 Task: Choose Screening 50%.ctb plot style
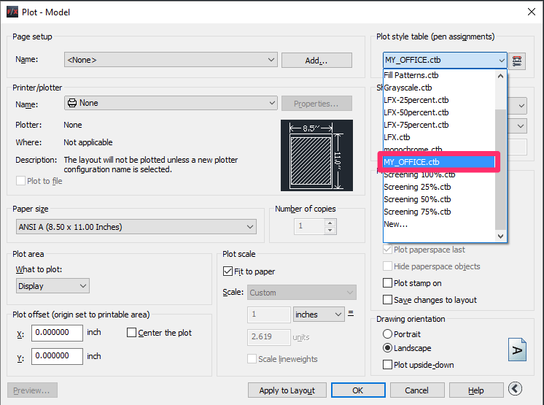[x=439, y=199]
